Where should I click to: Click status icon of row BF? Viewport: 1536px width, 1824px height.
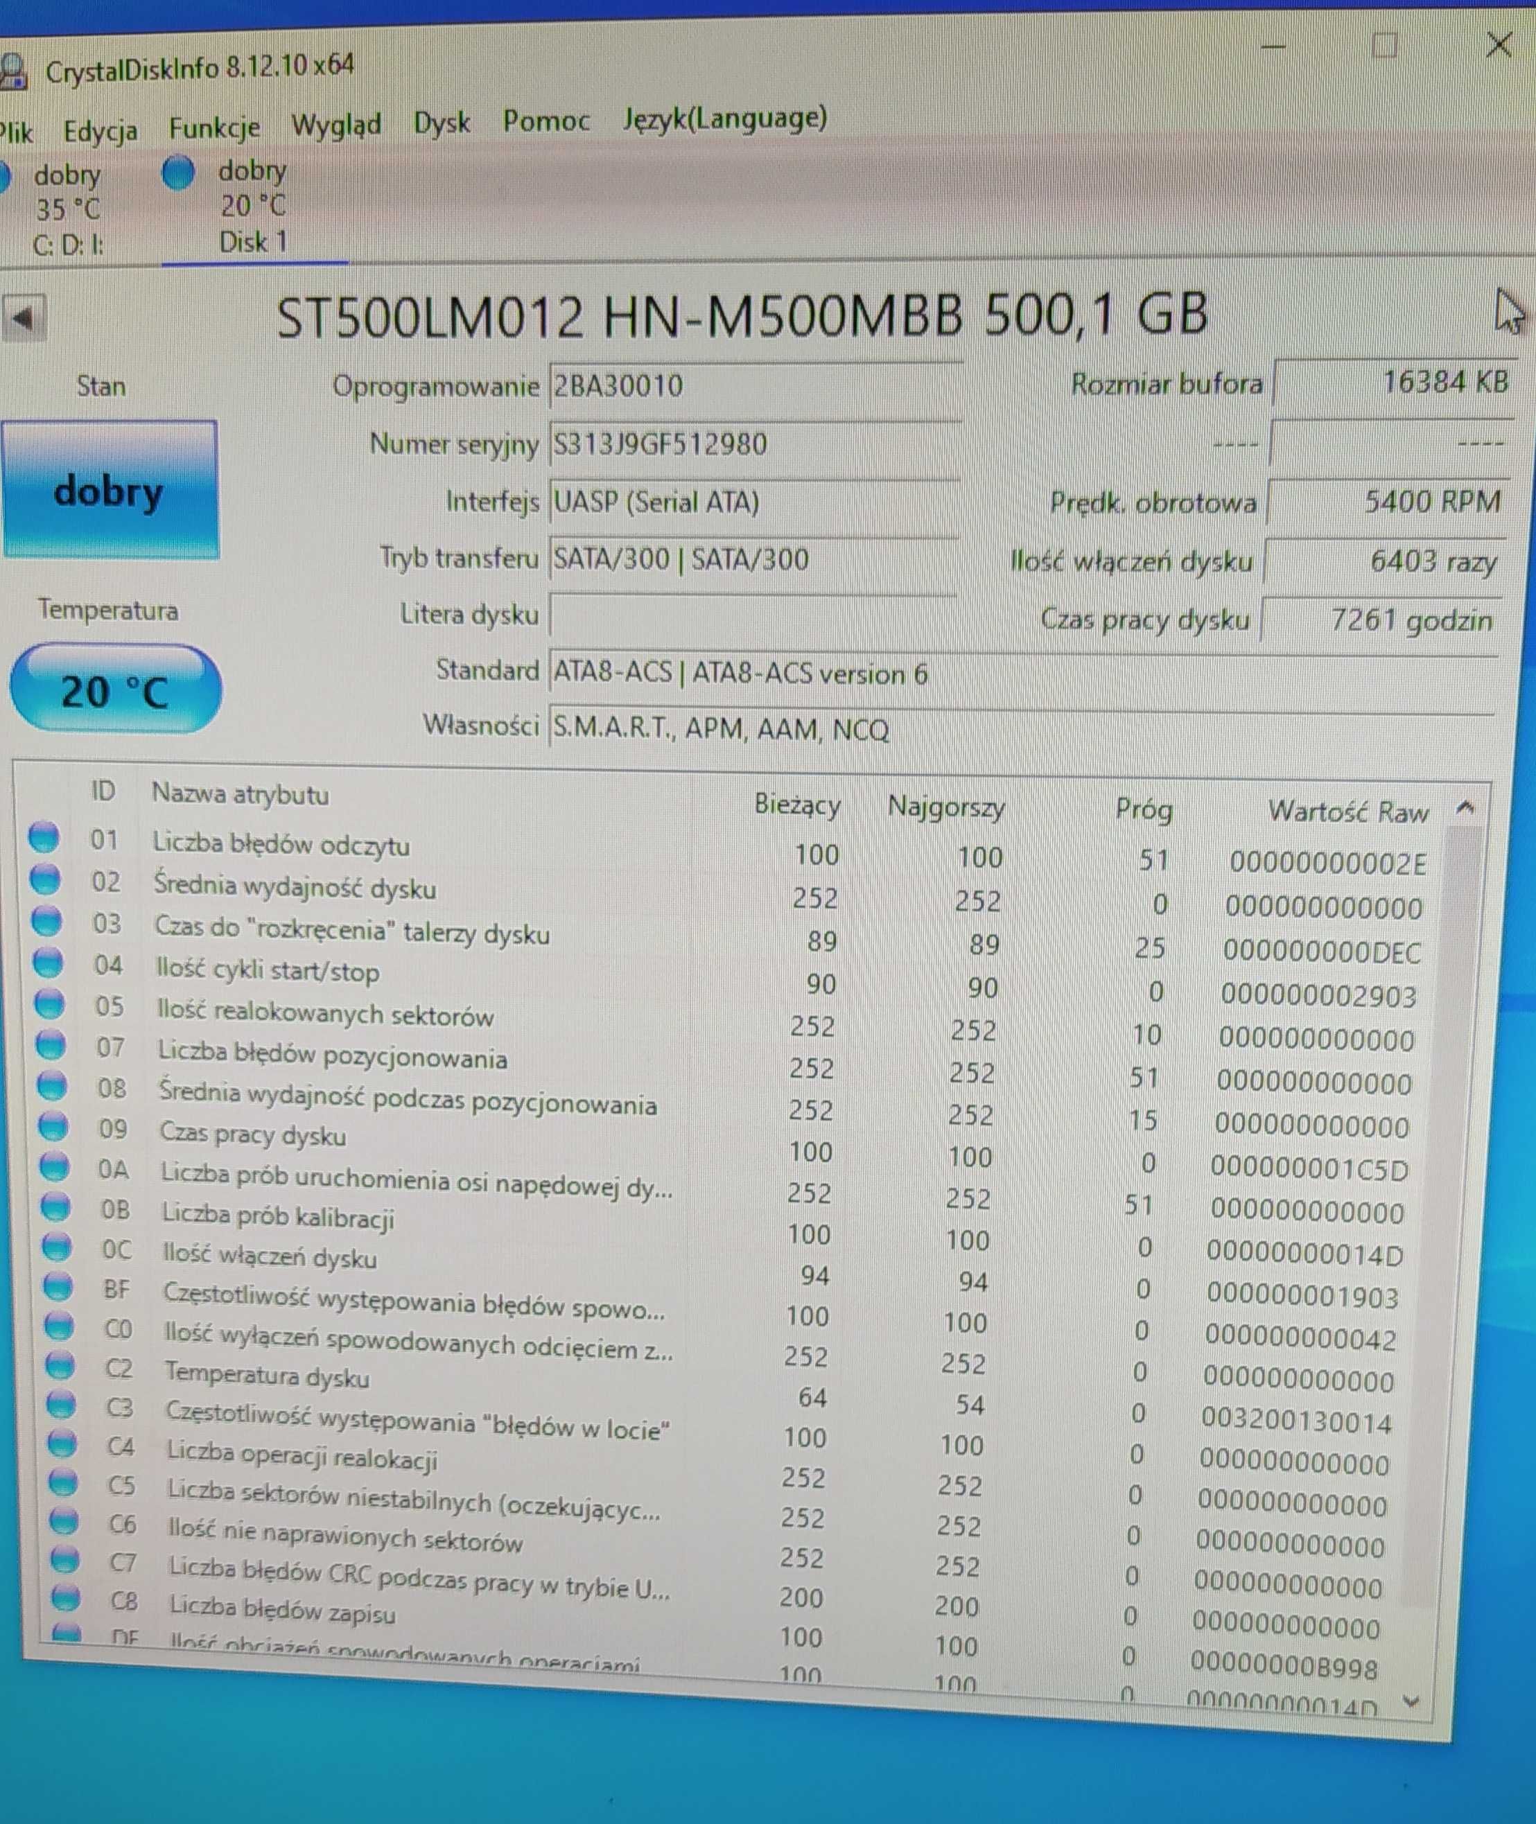click(x=58, y=1286)
